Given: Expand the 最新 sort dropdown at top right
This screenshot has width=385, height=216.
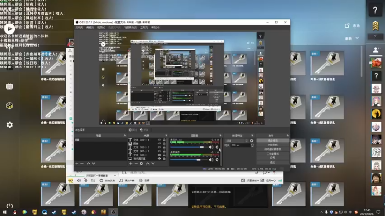Looking at the screenshot, I should click(x=351, y=38).
